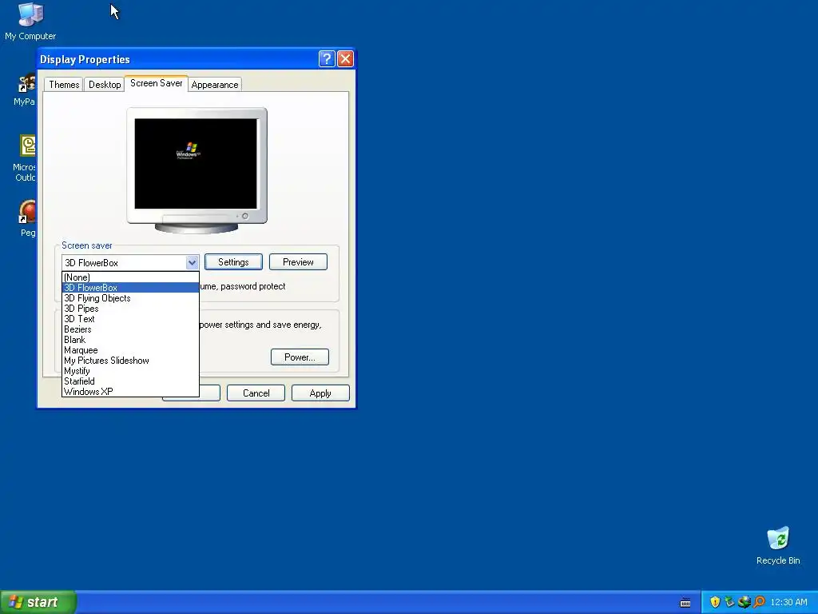Viewport: 818px width, 614px height.
Task: Select Blank screen saver option
Action: [130, 339]
